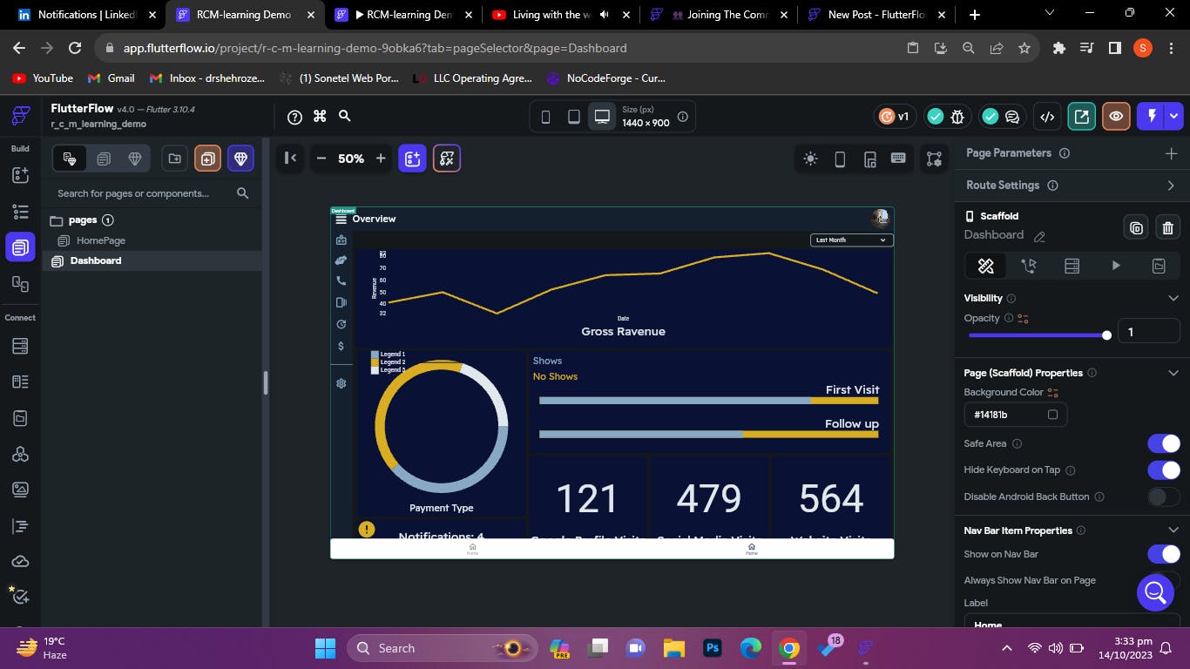Zoom in the canvas with the plus button

(x=381, y=159)
